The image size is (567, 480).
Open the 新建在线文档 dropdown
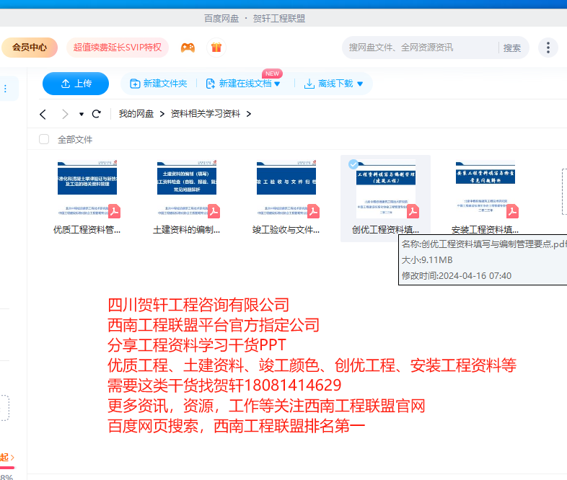[243, 84]
